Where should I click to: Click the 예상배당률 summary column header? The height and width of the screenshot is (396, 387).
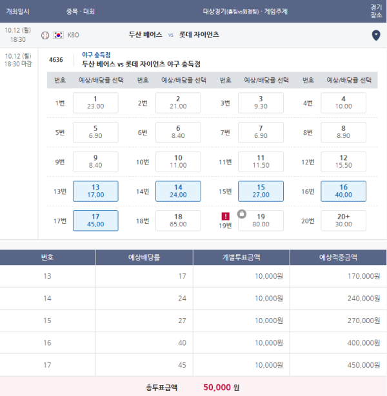[144, 257]
